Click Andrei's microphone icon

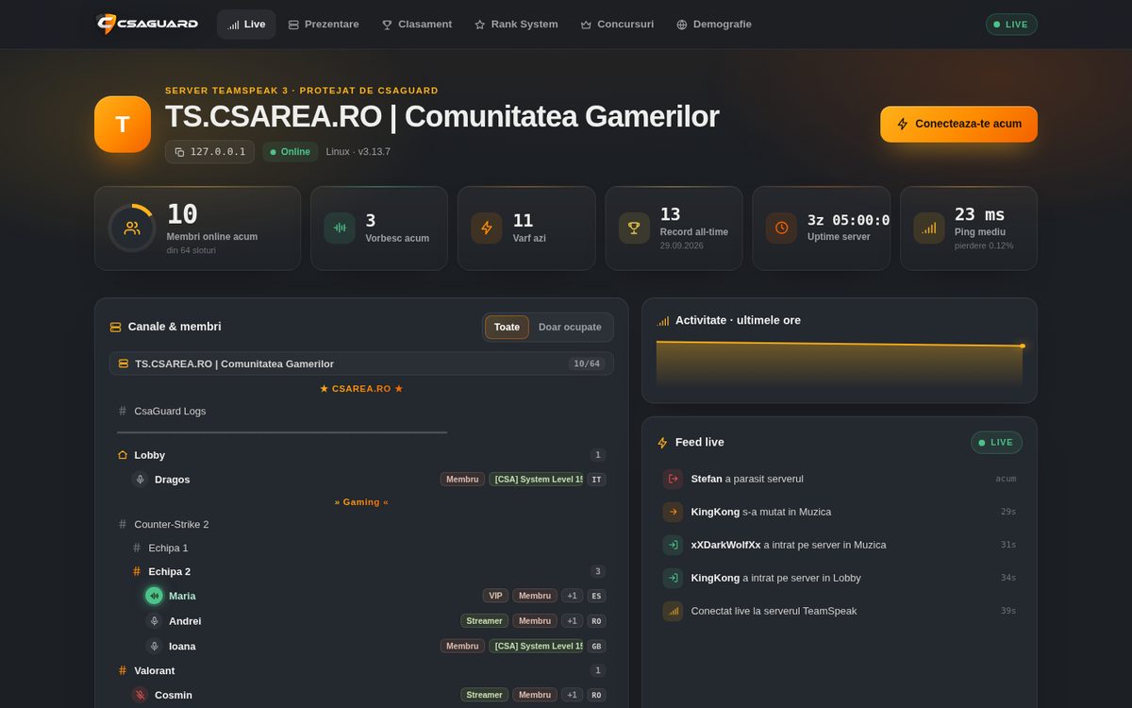[x=154, y=621]
